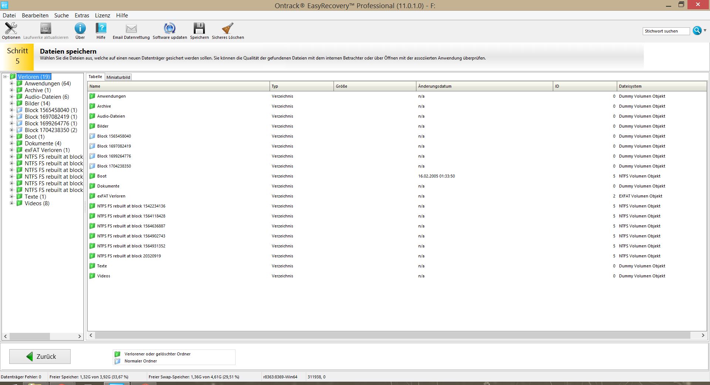Screen dimensions: 710x385
Task: Open the Suche menu
Action: (x=61, y=16)
